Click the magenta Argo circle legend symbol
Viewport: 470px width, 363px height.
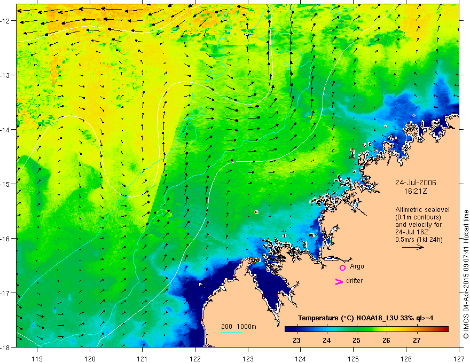pyautogui.click(x=342, y=267)
